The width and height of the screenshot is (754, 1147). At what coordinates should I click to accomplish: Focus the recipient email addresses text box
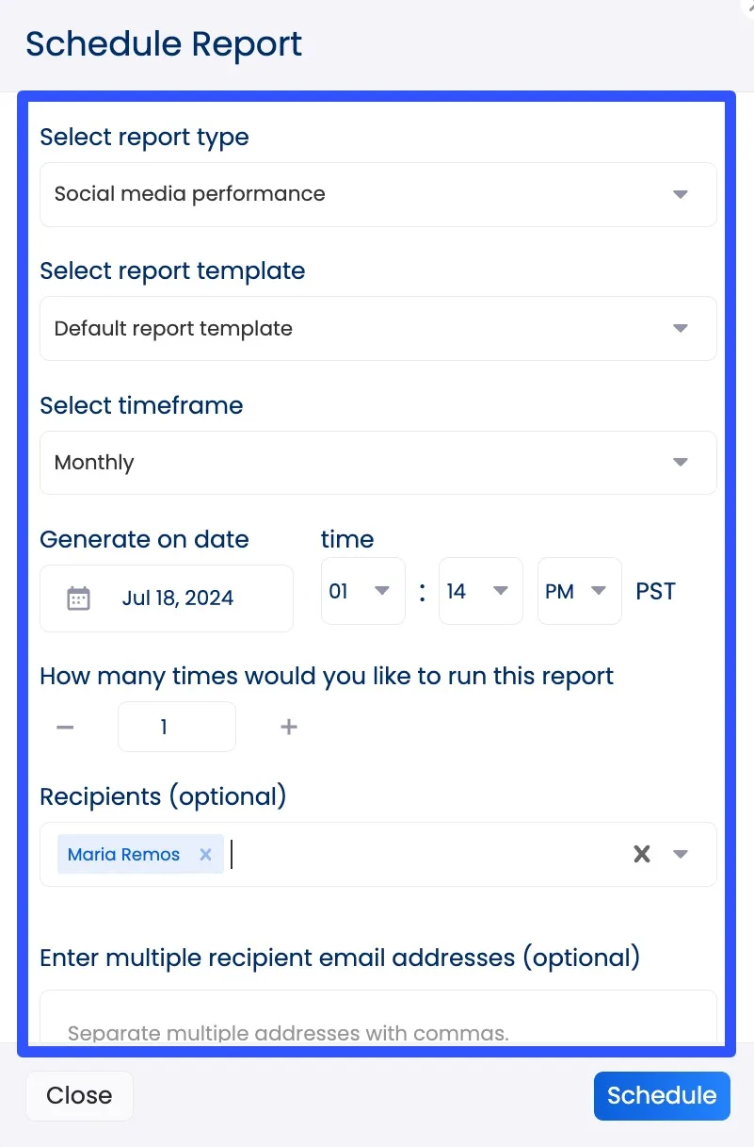[x=377, y=1023]
